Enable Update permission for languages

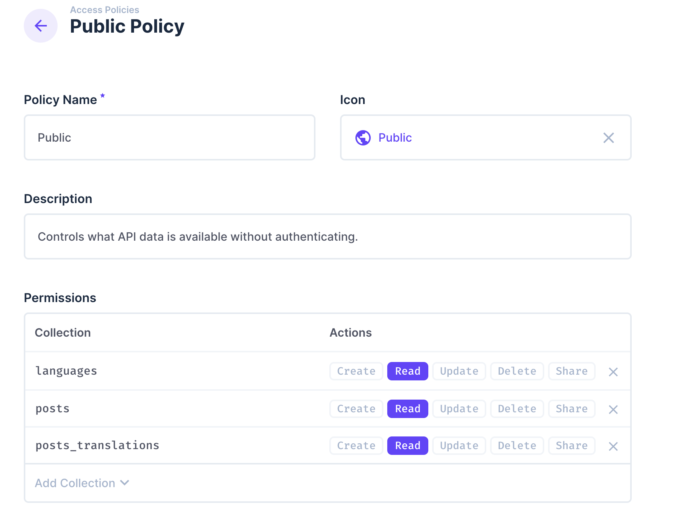(459, 371)
